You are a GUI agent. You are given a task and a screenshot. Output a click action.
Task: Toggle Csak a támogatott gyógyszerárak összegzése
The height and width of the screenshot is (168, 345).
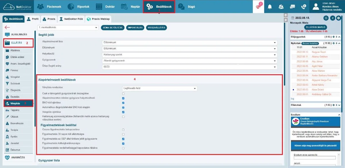click(x=123, y=93)
